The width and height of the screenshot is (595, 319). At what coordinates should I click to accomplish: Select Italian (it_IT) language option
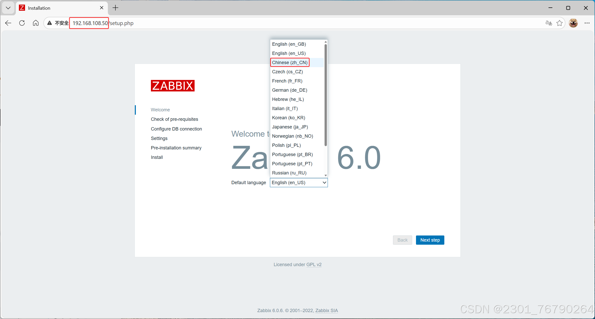pos(297,109)
